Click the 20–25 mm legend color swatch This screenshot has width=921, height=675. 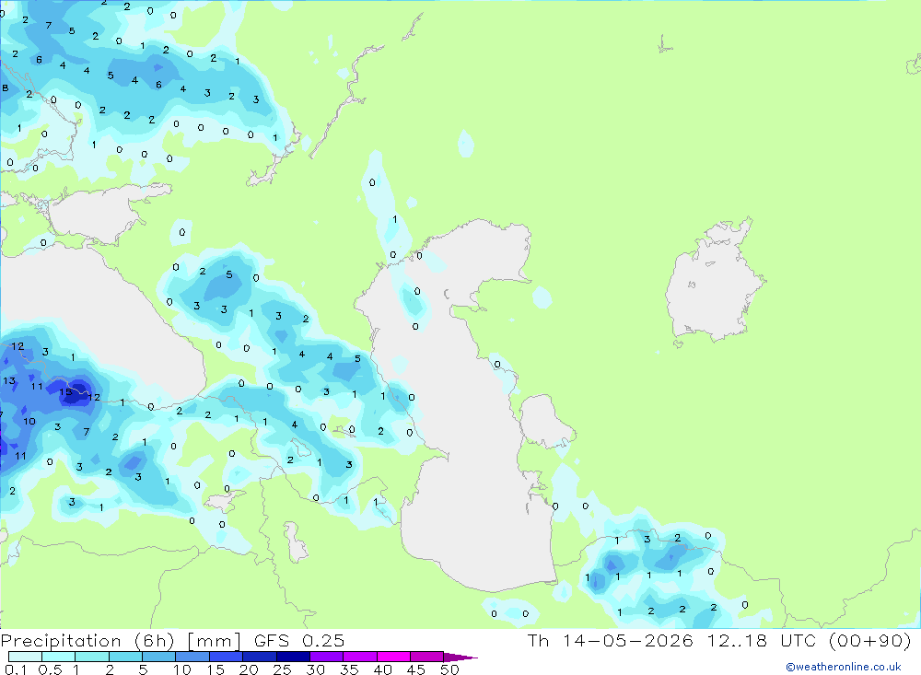260,657
